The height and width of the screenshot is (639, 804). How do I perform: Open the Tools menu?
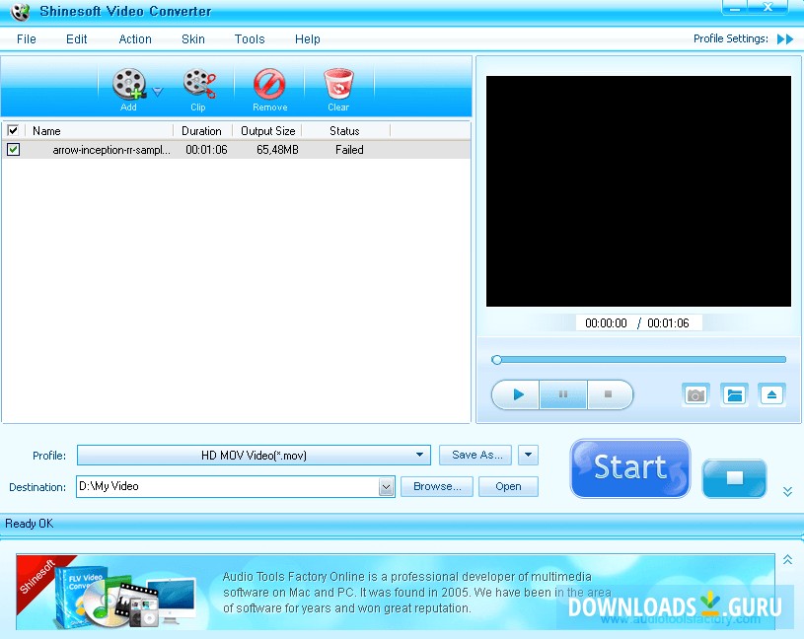click(x=249, y=39)
